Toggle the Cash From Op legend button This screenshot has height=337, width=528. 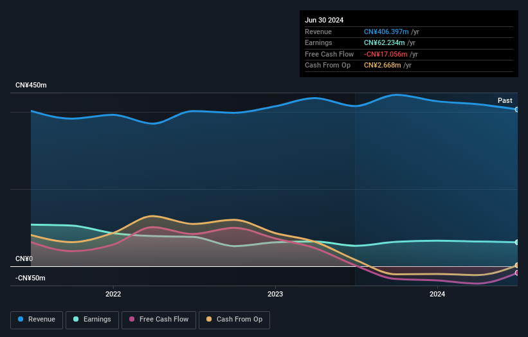pyautogui.click(x=234, y=320)
